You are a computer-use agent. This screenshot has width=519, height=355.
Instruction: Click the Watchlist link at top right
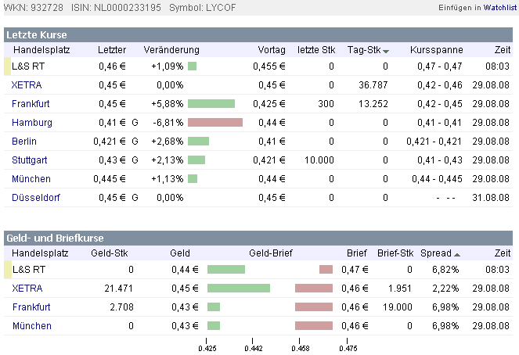coord(499,7)
